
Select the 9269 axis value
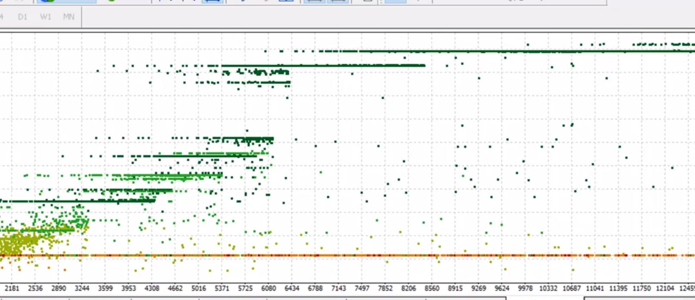(x=478, y=288)
